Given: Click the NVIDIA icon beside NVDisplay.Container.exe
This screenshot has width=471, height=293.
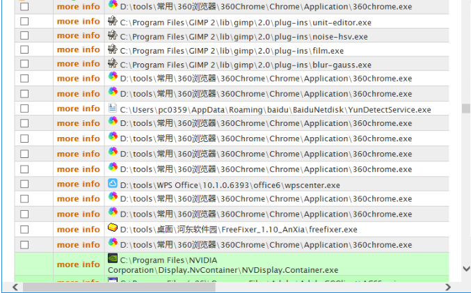Looking at the screenshot, I should (x=113, y=258).
